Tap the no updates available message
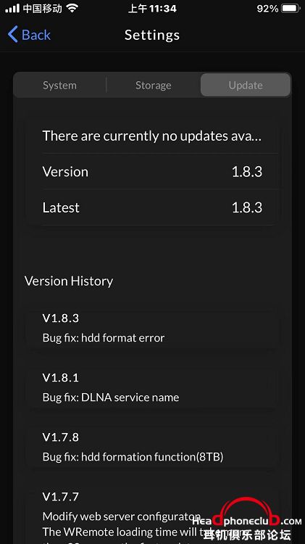305x544 pixels. point(152,136)
